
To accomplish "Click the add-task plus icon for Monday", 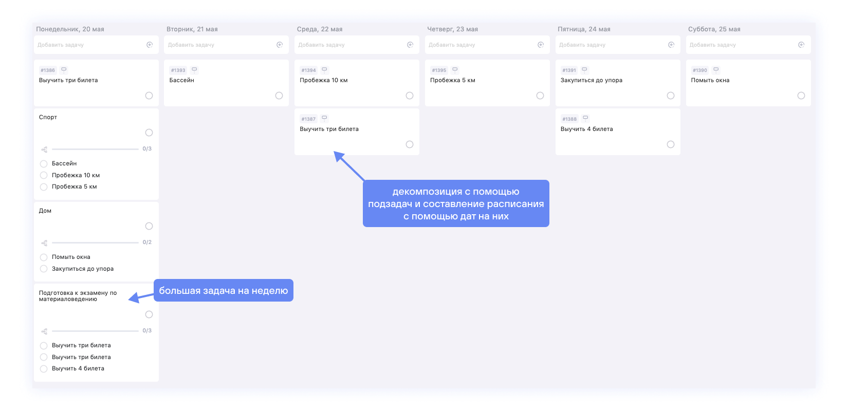I will coord(150,45).
